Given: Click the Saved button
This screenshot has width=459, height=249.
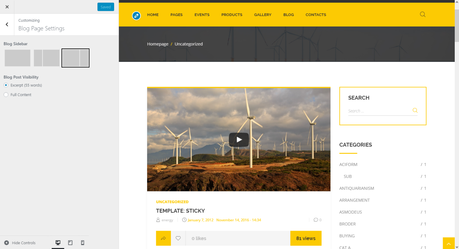Looking at the screenshot, I should click(x=106, y=7).
